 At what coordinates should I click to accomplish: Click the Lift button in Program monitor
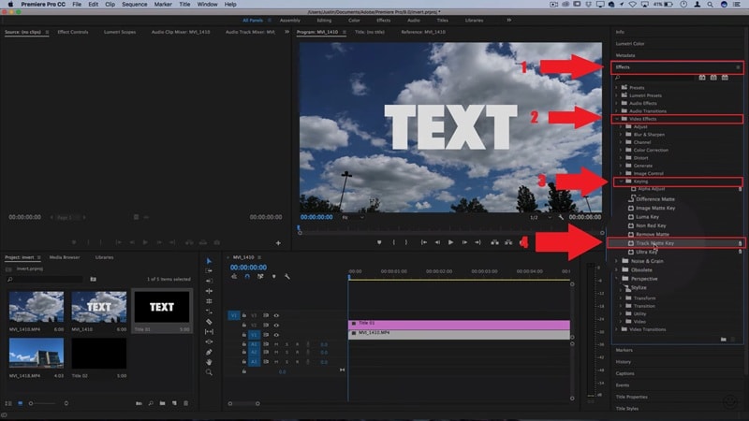point(495,242)
